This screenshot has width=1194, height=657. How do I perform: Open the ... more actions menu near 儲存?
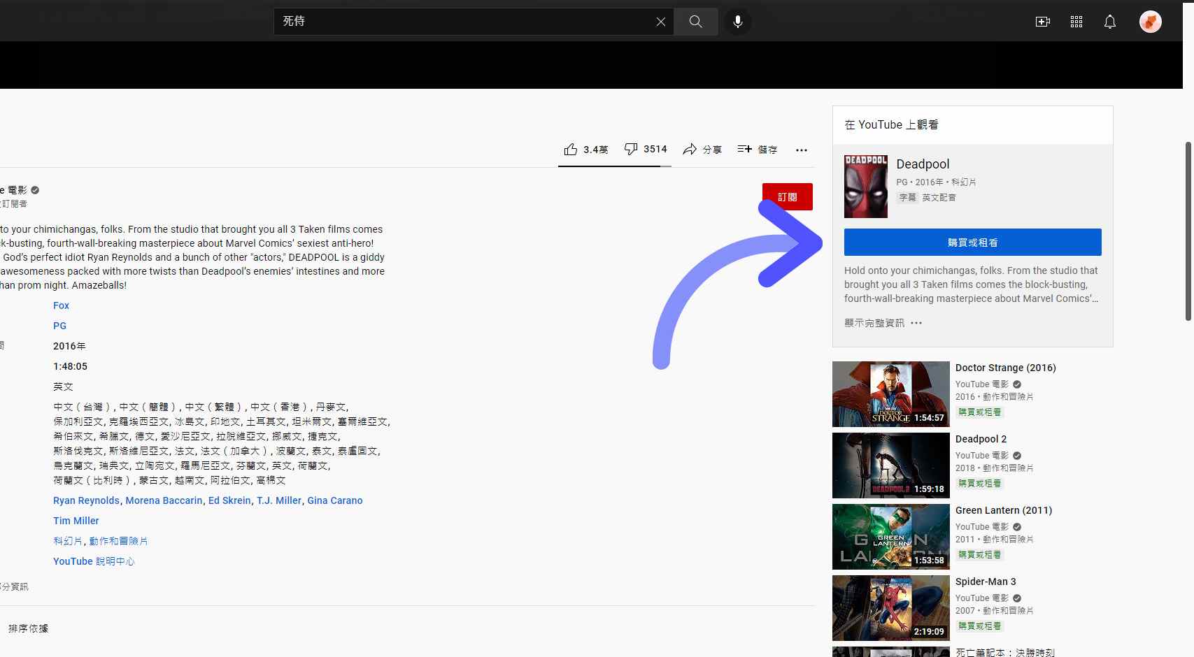coord(801,149)
